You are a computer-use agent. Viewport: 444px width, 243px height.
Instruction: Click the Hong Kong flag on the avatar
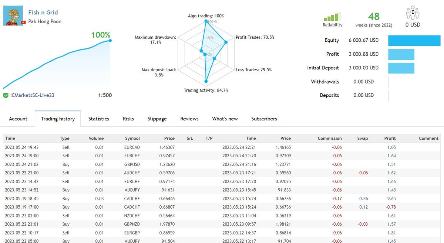pyautogui.click(x=23, y=23)
